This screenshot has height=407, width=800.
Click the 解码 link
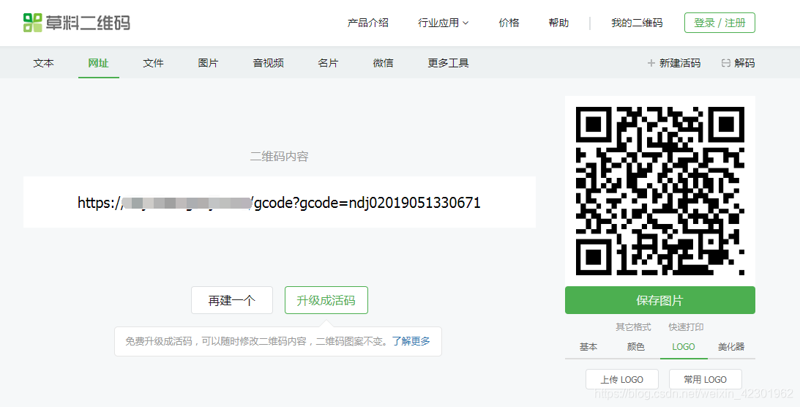point(744,63)
